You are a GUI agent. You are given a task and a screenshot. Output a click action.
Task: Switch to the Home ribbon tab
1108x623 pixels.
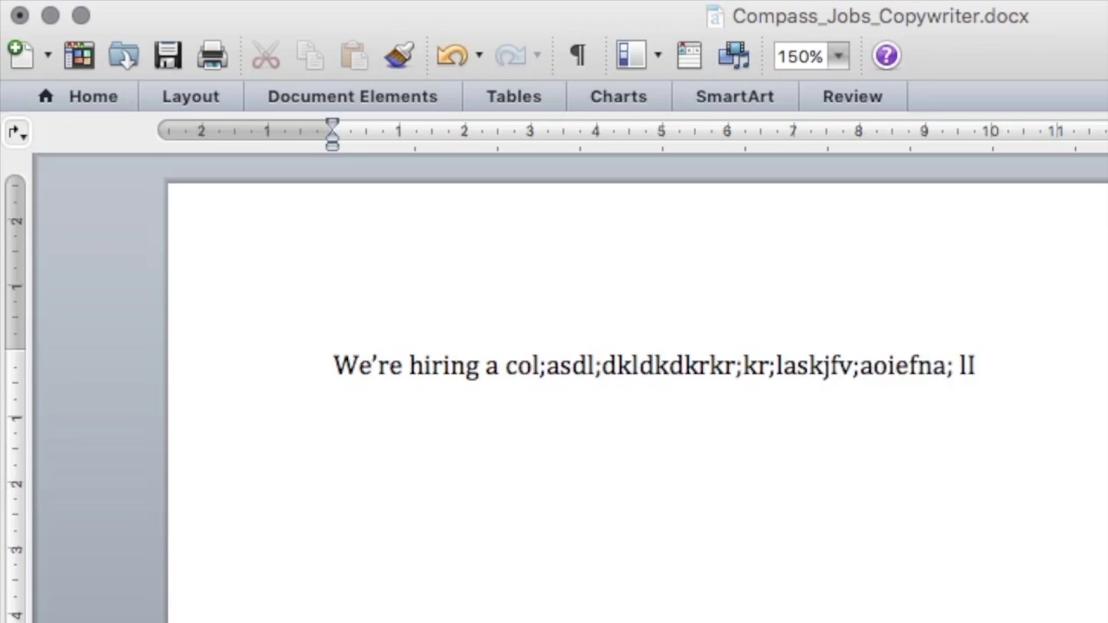click(x=78, y=96)
